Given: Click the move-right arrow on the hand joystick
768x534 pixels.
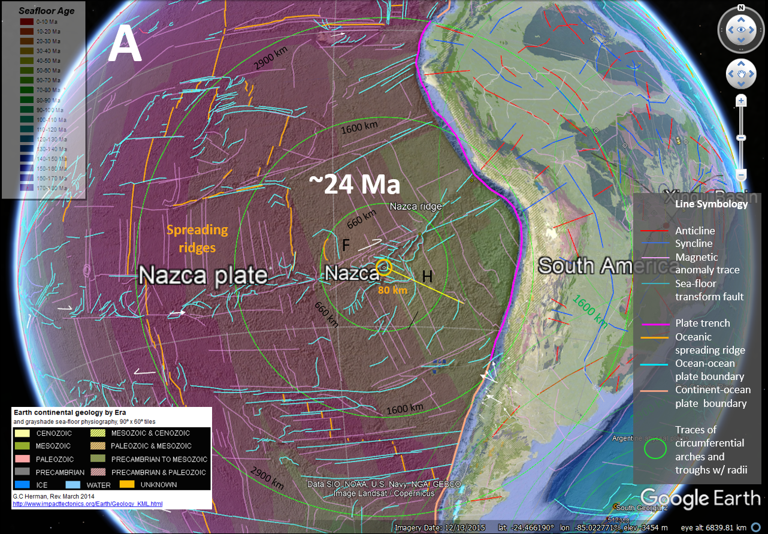Looking at the screenshot, I should pyautogui.click(x=751, y=74).
